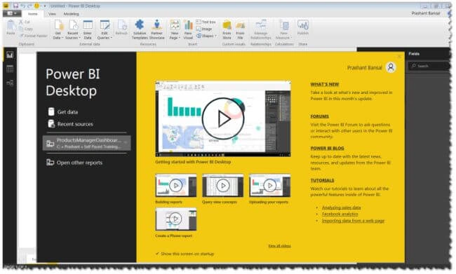
Task: Insert an Image from ribbon
Action: pyautogui.click(x=204, y=29)
